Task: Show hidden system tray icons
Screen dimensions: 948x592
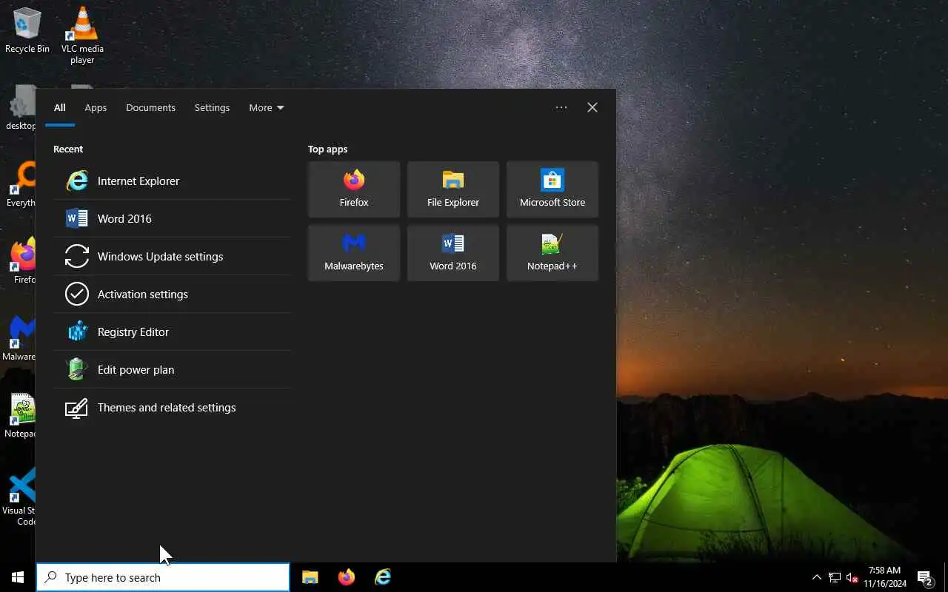Action: tap(817, 577)
